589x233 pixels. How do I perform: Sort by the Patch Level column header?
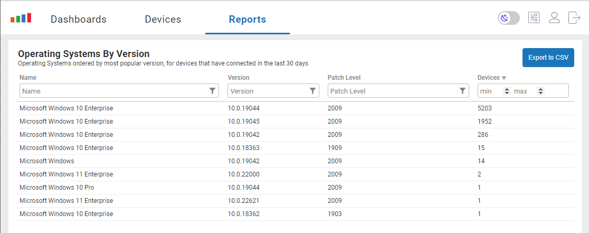pyautogui.click(x=344, y=78)
